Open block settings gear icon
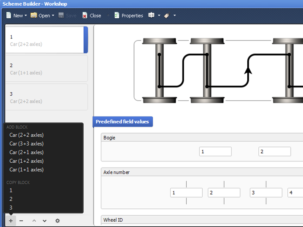This screenshot has width=303, height=227. (x=58, y=221)
